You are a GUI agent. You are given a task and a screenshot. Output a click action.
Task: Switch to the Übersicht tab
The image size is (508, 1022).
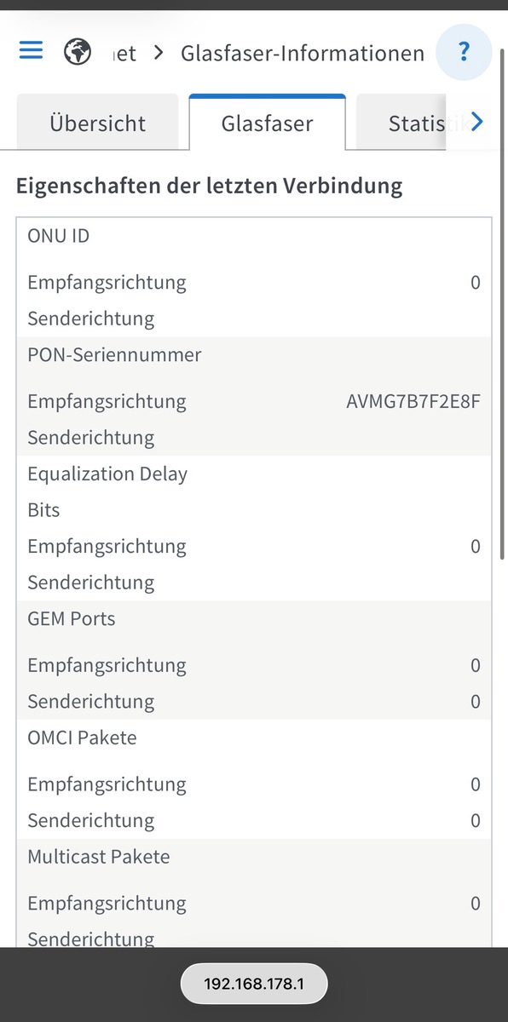(98, 123)
